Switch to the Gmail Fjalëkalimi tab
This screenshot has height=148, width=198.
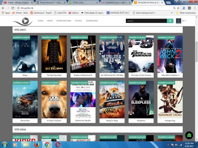point(115,2)
